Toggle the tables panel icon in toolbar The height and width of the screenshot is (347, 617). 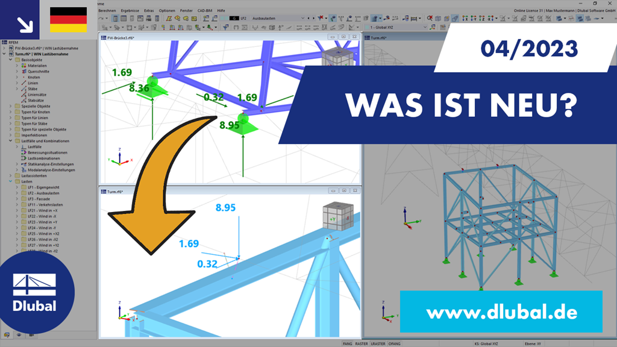[x=123, y=18]
